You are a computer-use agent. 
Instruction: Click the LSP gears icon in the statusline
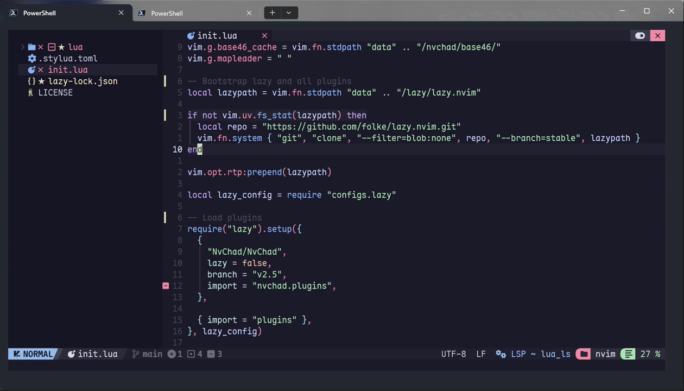501,354
